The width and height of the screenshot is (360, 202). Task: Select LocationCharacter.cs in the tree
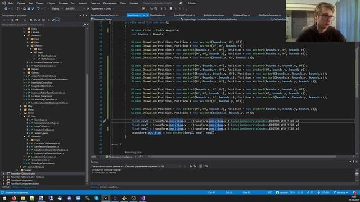click(41, 96)
